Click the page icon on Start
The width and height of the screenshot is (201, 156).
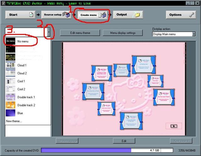pyautogui.click(x=31, y=15)
